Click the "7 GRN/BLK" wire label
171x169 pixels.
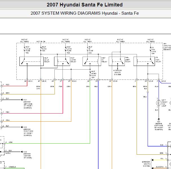click(11, 167)
